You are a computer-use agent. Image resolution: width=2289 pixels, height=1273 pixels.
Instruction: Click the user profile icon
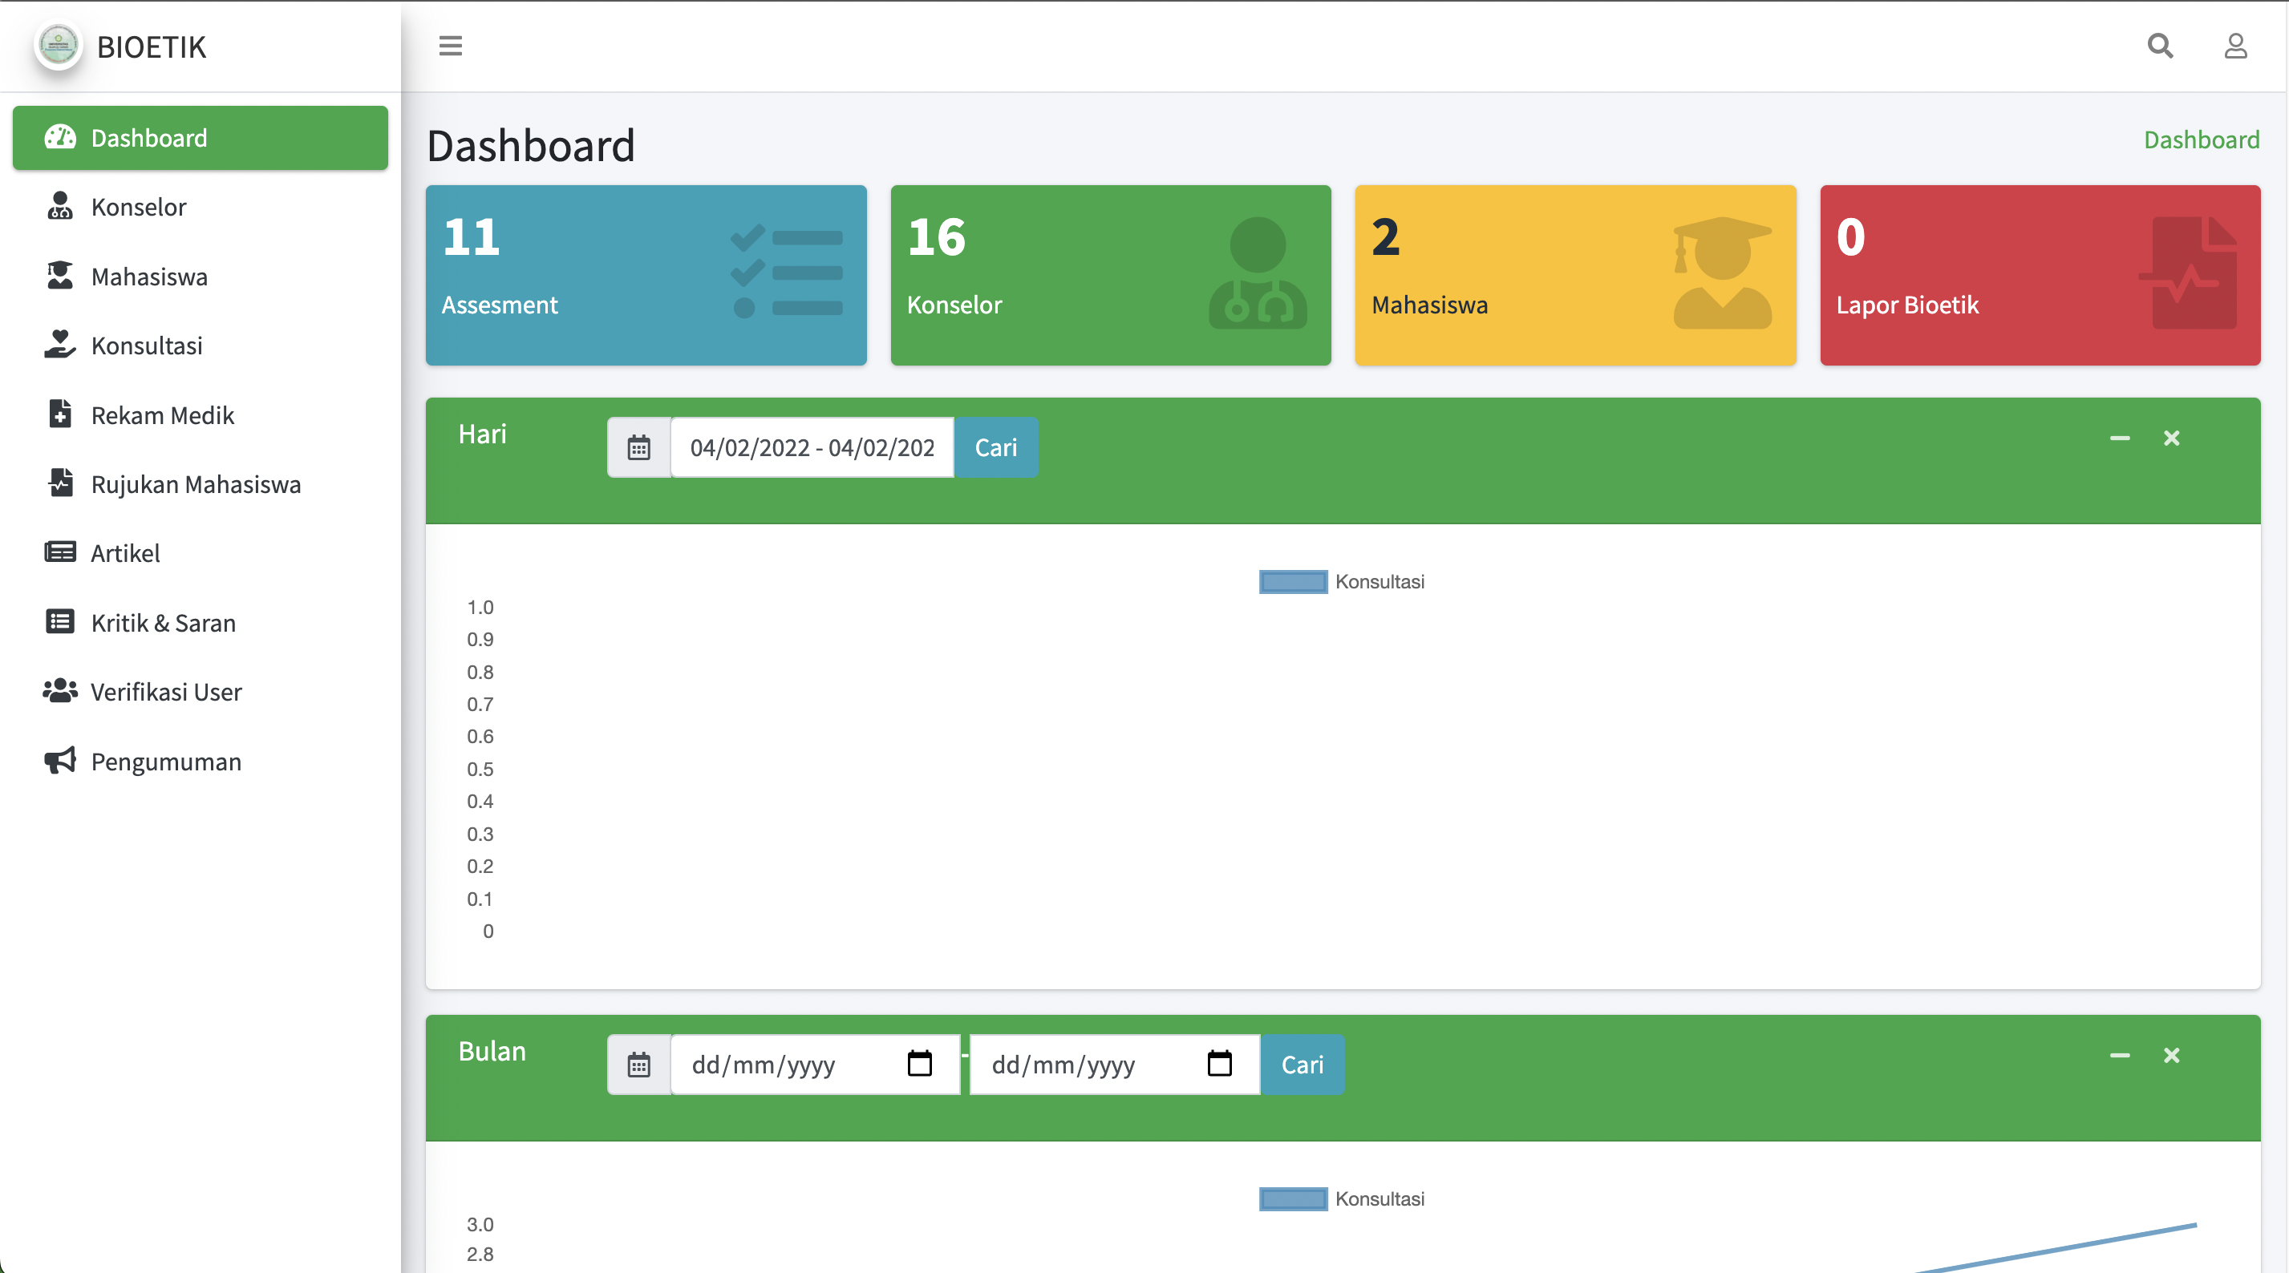click(2234, 46)
